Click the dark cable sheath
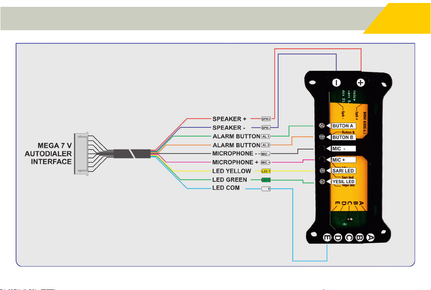Screen dimensions: 431x290 (x=132, y=154)
